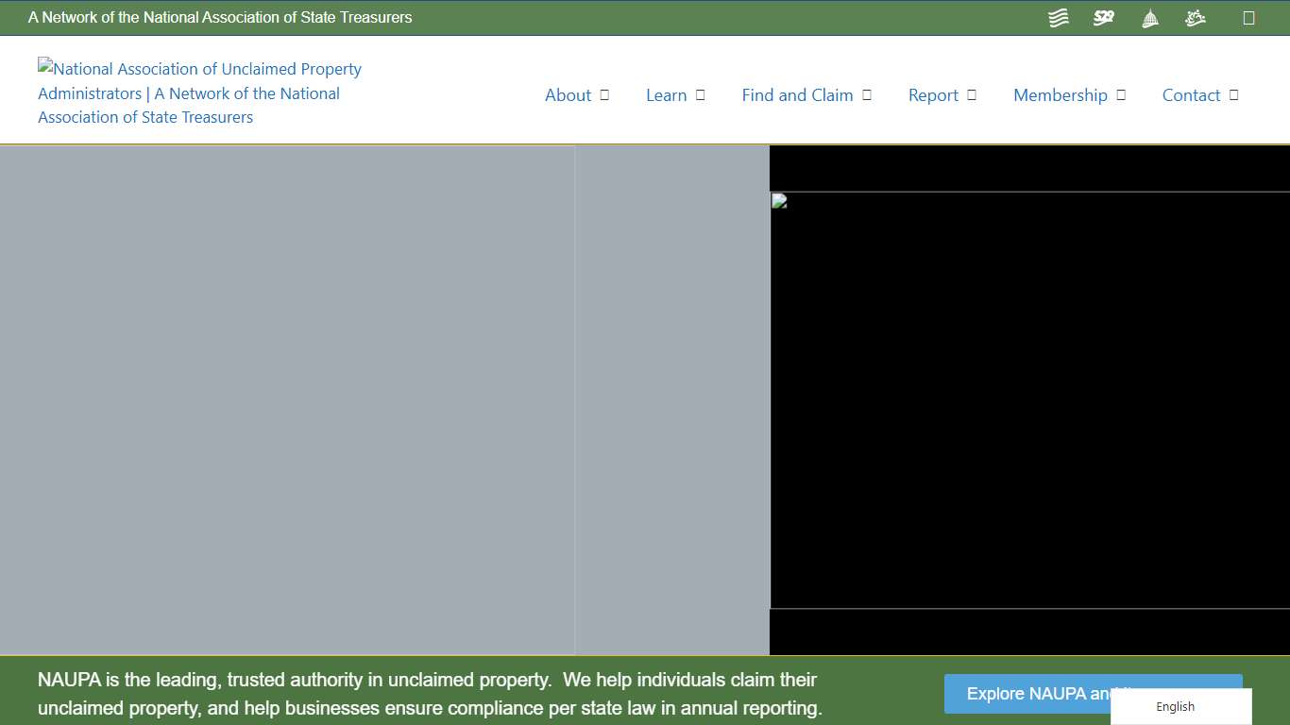Image resolution: width=1290 pixels, height=725 pixels.
Task: Select the Report menu item
Action: point(932,94)
